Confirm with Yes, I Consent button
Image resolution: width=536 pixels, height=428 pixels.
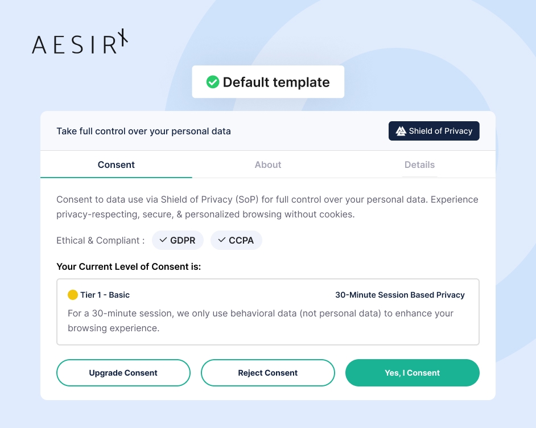tap(413, 373)
